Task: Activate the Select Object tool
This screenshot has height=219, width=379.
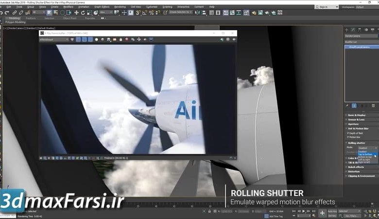Action: [x=49, y=13]
